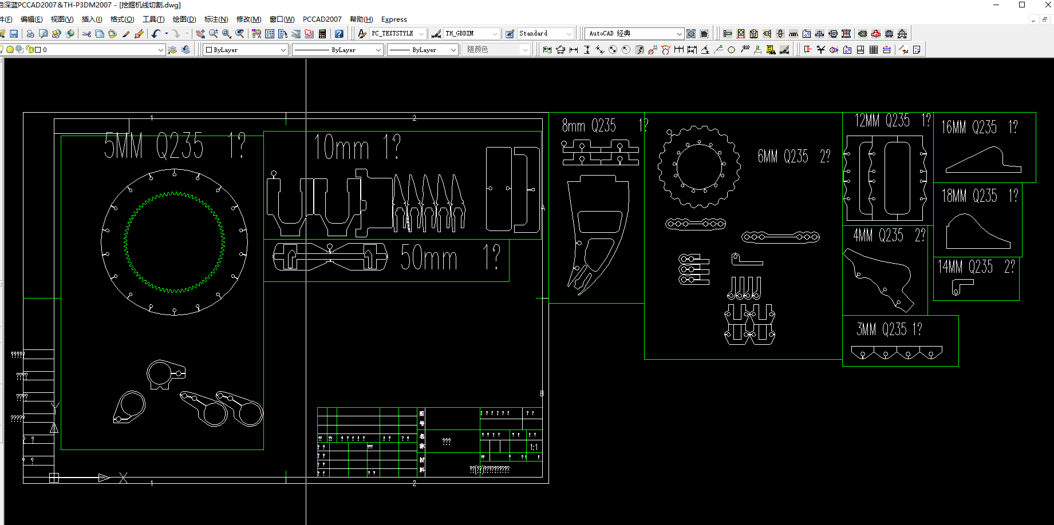Click the Undo arrow
Screen dimensions: 1054x525
(156, 34)
